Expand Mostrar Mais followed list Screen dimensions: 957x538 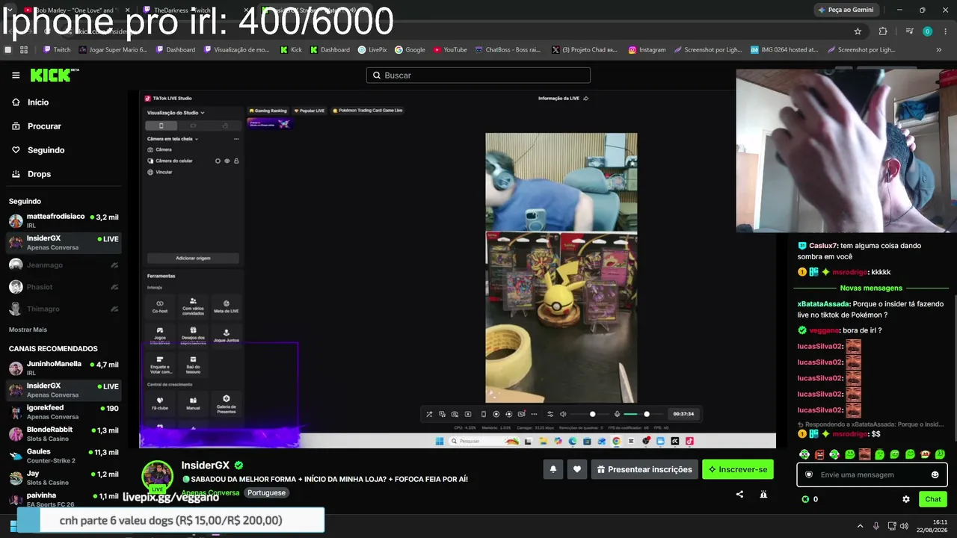[28, 330]
